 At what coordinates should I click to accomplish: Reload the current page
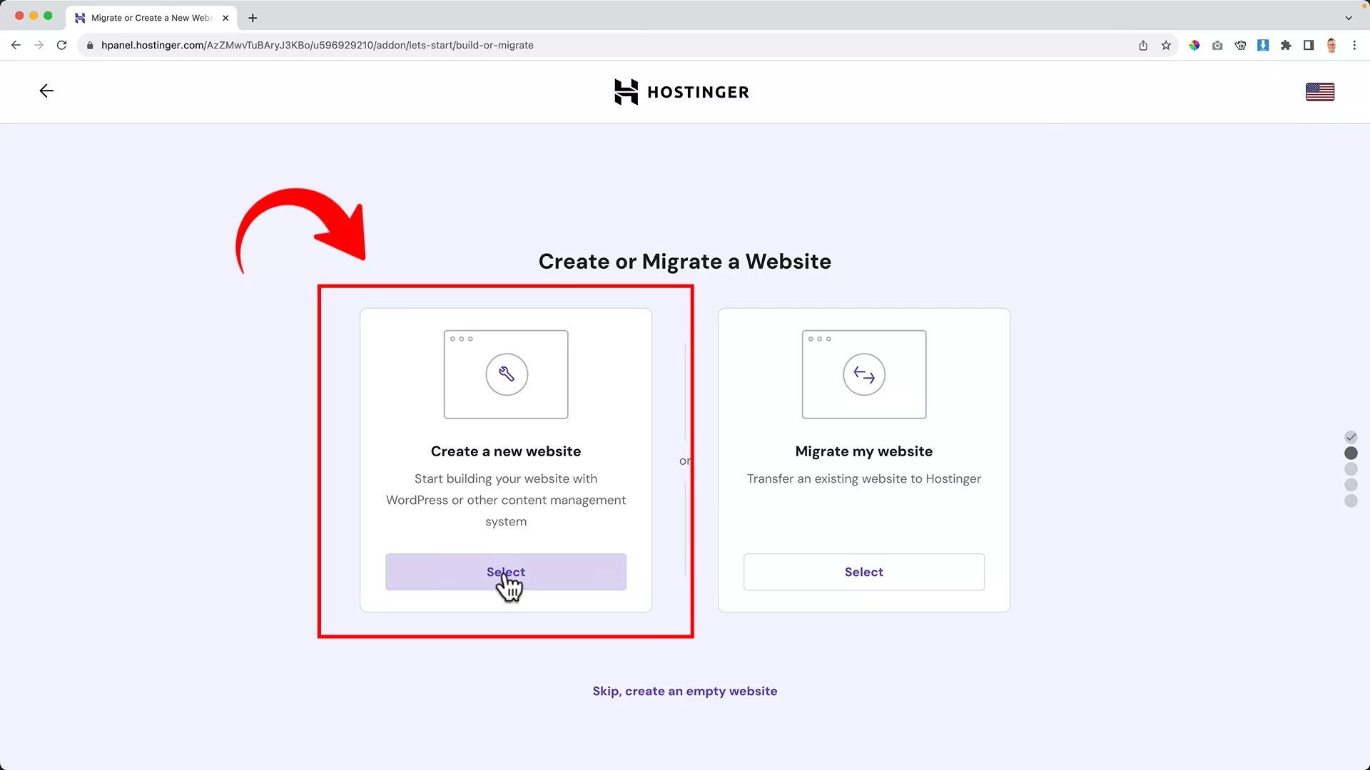coord(61,45)
